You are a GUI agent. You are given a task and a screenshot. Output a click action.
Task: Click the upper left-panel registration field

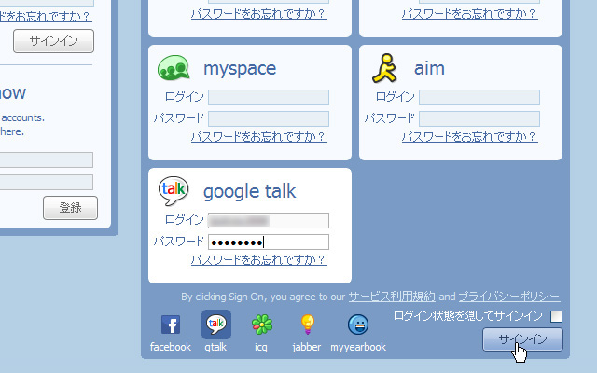point(47,159)
